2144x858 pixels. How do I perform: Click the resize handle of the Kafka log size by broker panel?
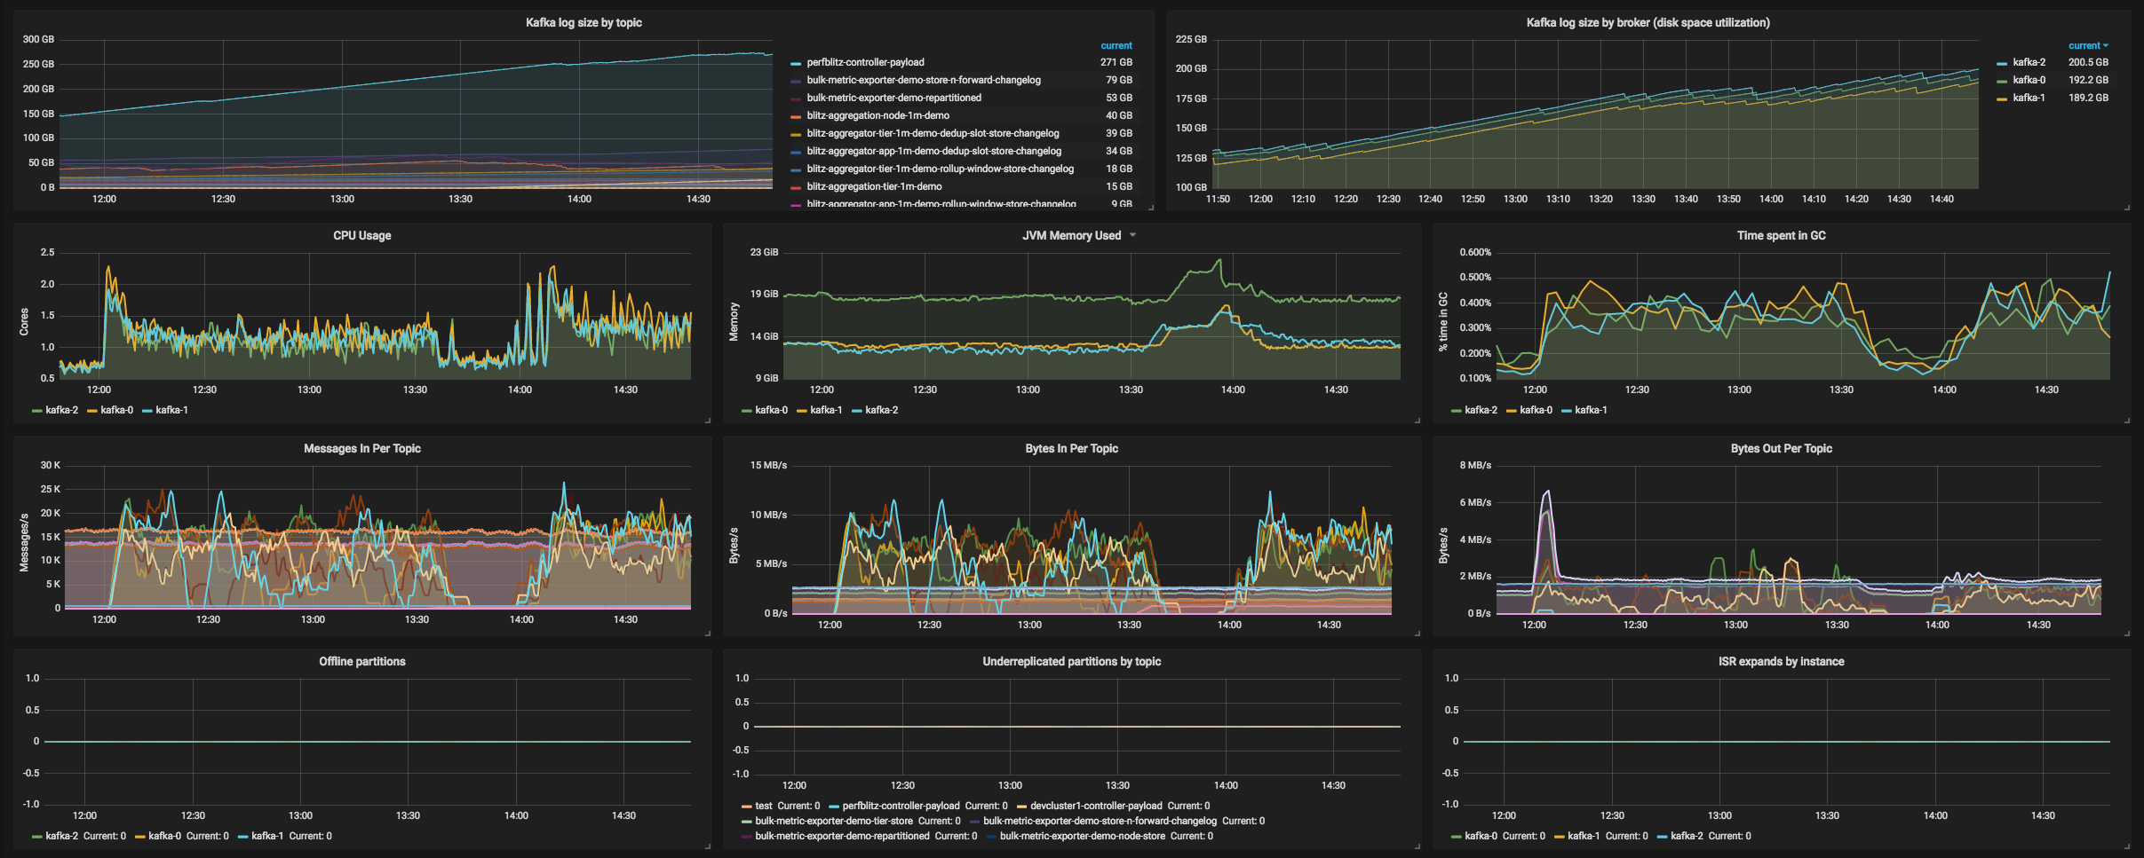(2127, 207)
